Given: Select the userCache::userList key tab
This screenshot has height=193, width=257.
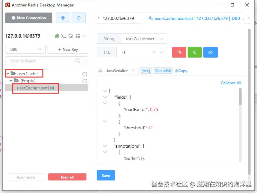Looking at the screenshot, I should point(194,18).
